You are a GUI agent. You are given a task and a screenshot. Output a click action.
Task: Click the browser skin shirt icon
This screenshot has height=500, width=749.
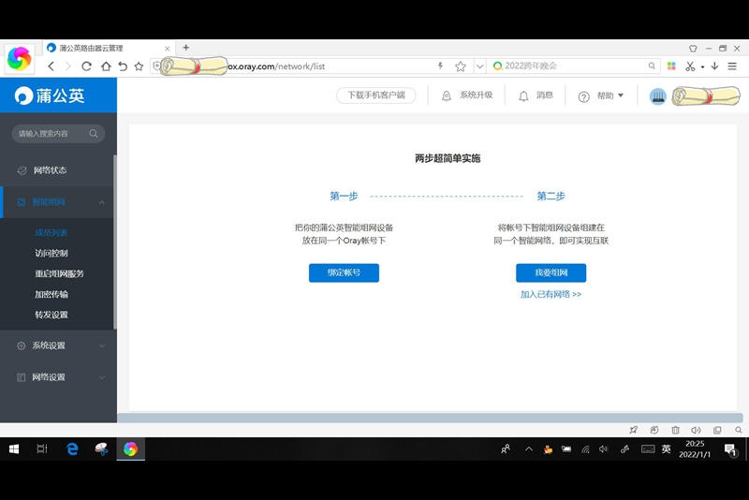[x=693, y=49]
